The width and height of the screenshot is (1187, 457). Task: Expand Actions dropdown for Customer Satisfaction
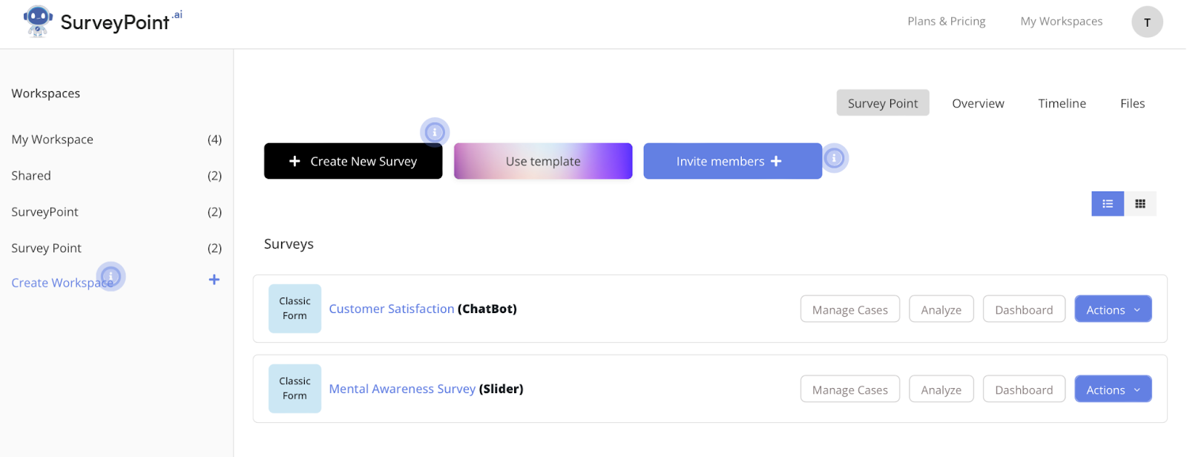click(x=1112, y=309)
